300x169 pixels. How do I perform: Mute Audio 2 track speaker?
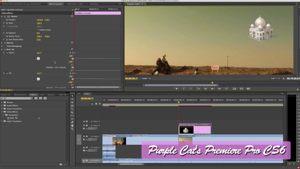[84, 161]
